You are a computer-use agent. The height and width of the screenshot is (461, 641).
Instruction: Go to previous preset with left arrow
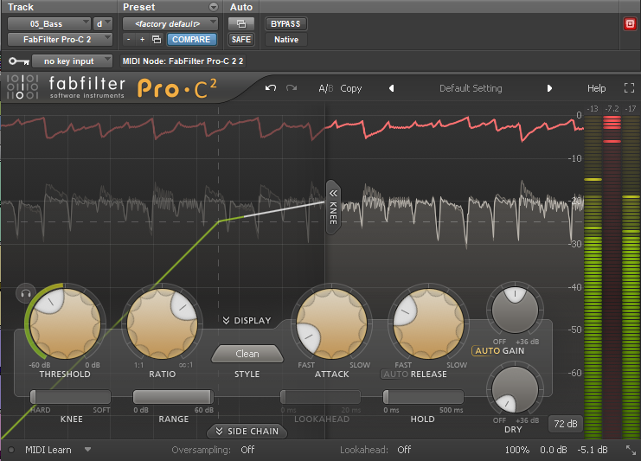[391, 88]
